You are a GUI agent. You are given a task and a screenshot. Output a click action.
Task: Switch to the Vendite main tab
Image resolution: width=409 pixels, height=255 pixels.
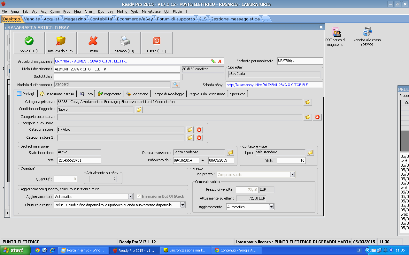coord(32,19)
